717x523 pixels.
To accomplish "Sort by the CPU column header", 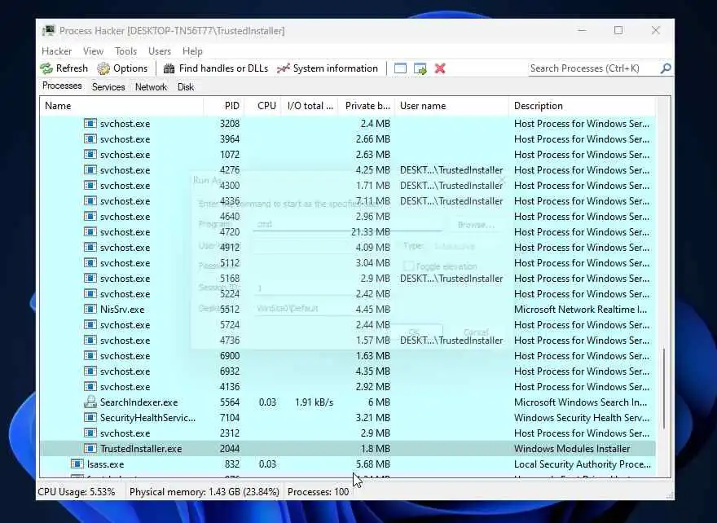I will pos(263,106).
